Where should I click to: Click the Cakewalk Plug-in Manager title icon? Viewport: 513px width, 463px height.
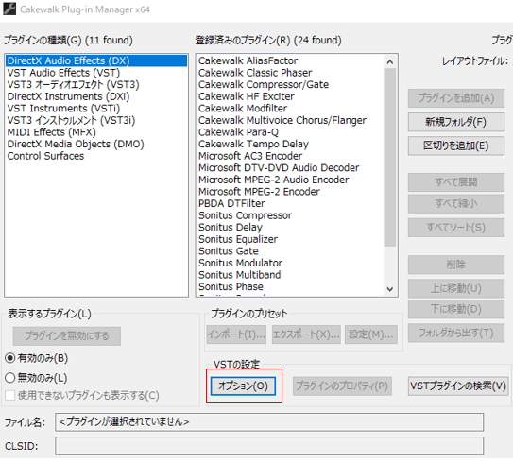point(9,9)
